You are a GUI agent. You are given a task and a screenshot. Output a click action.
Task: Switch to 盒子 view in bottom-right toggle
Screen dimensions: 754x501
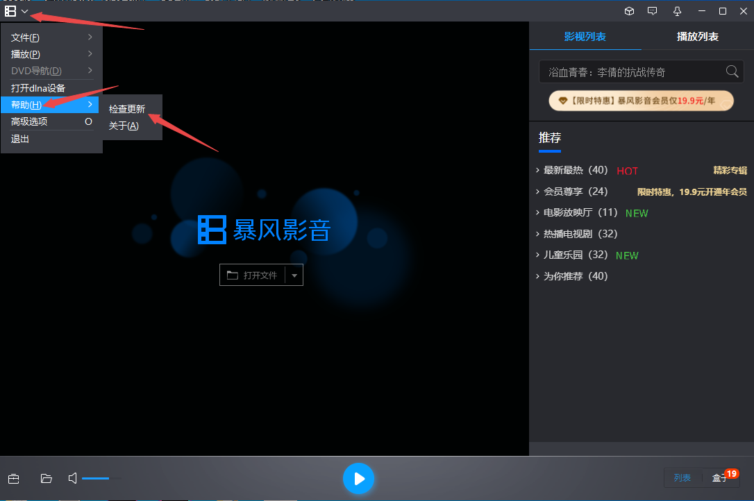[x=720, y=477]
